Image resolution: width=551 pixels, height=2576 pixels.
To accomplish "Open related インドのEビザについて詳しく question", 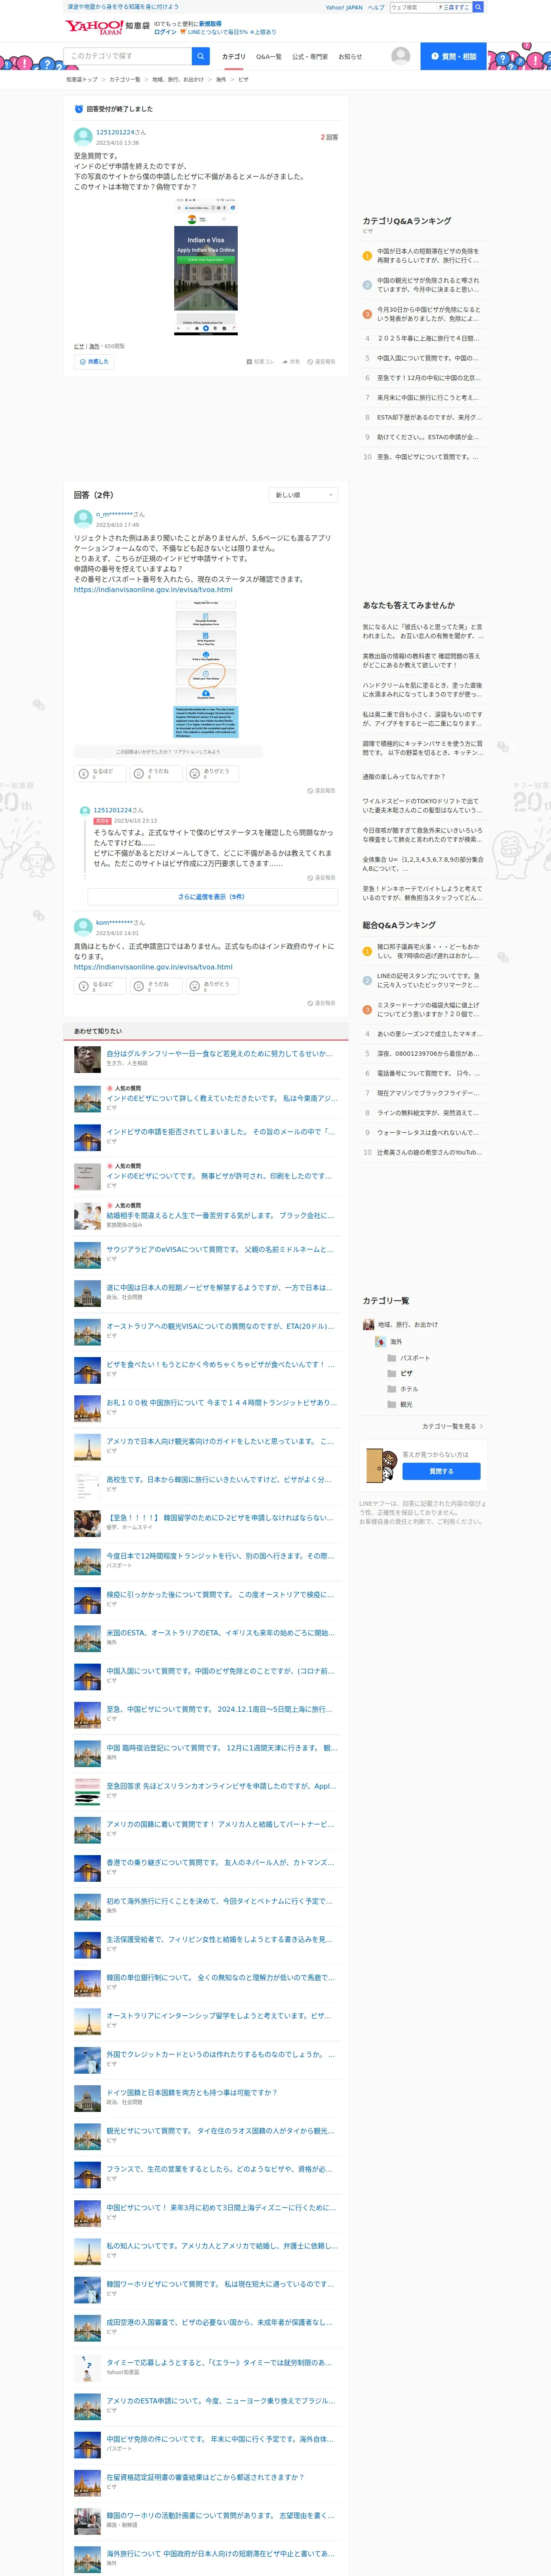I will tap(222, 1098).
